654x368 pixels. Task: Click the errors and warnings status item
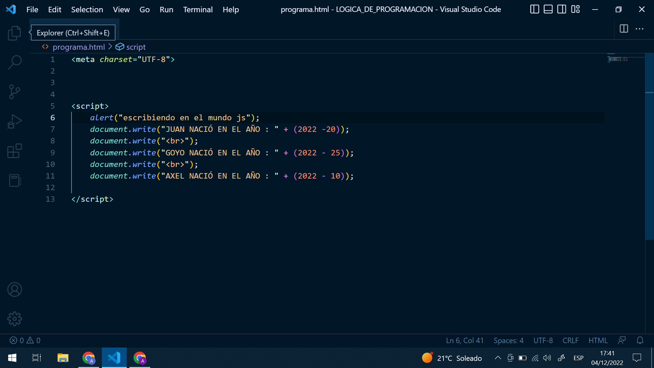pyautogui.click(x=25, y=340)
